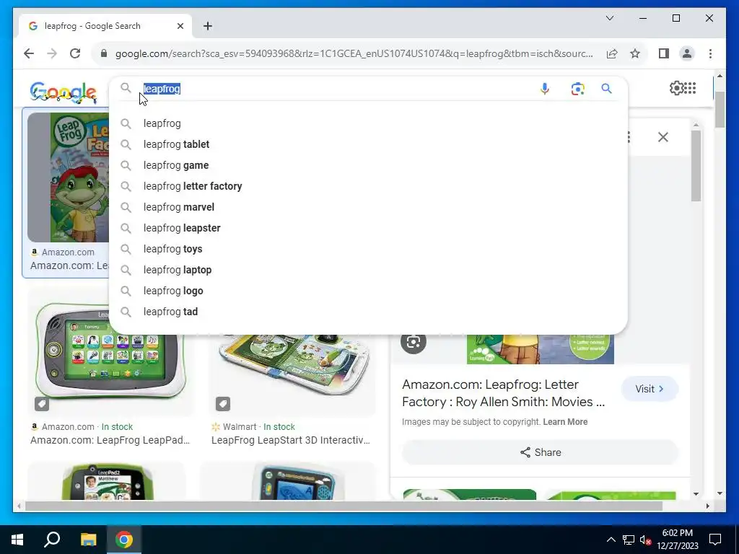
Task: Select suggestion "leapfrog tad"
Action: coord(368,312)
